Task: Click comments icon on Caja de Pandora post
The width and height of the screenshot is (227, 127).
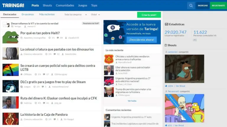Action: point(55,119)
